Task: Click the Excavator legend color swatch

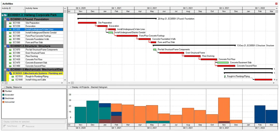Action: (3, 95)
